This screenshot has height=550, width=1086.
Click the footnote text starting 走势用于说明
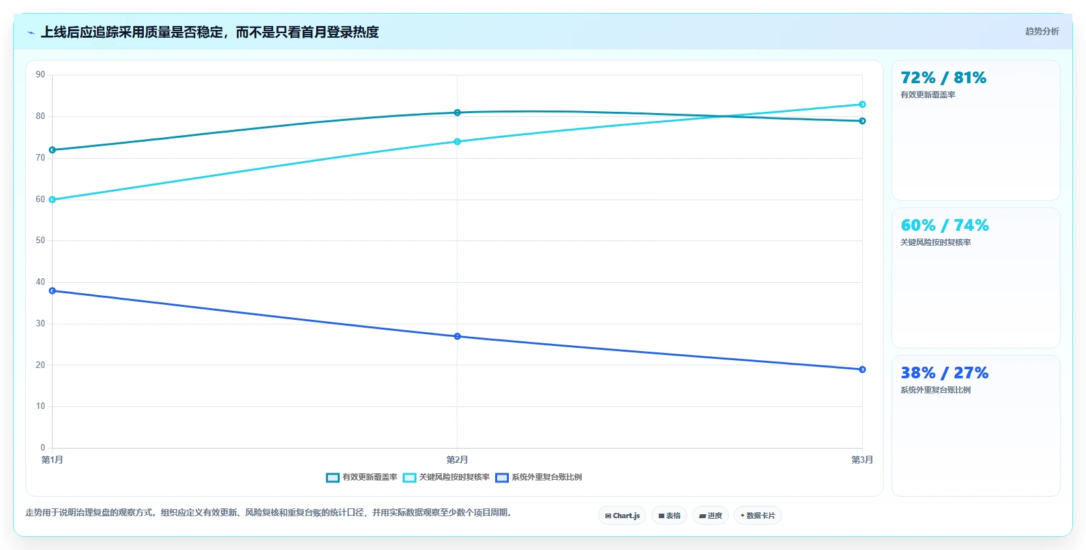[x=271, y=512]
